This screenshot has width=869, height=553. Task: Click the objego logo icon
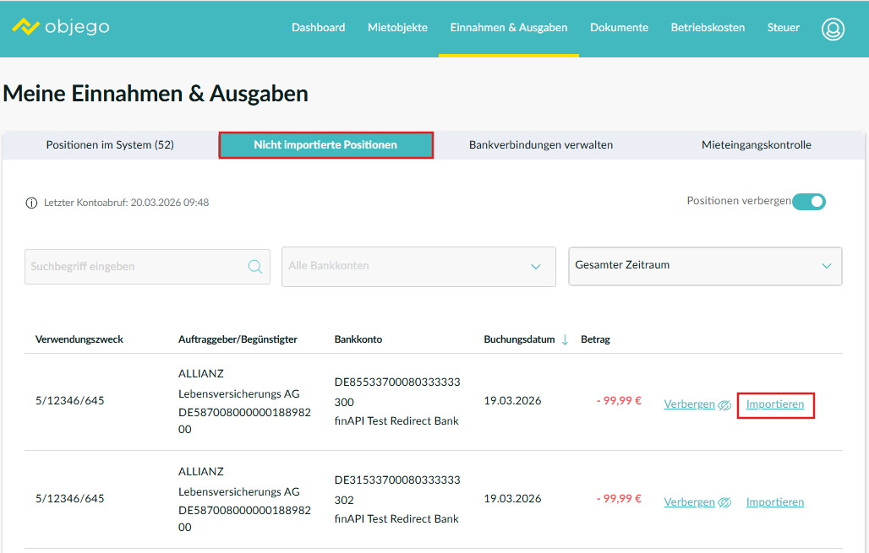tap(26, 27)
